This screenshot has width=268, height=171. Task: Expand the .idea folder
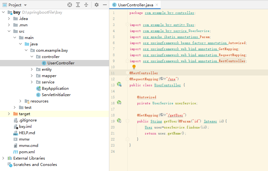pyautogui.click(x=9, y=18)
